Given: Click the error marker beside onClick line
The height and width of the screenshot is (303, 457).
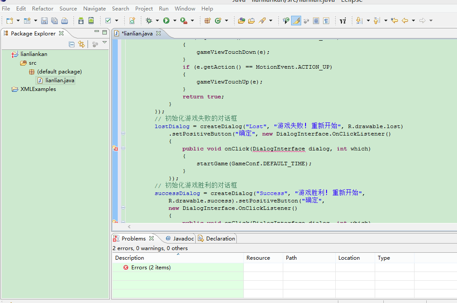Looking at the screenshot, I should 115,149.
